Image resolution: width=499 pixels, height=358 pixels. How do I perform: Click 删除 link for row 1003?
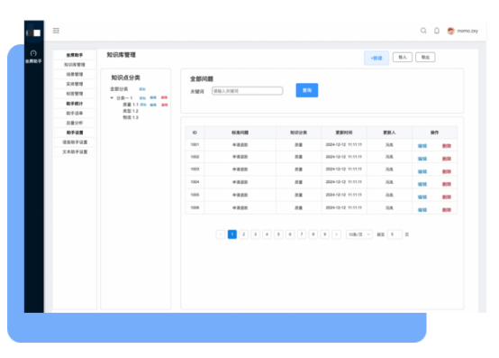447,171
